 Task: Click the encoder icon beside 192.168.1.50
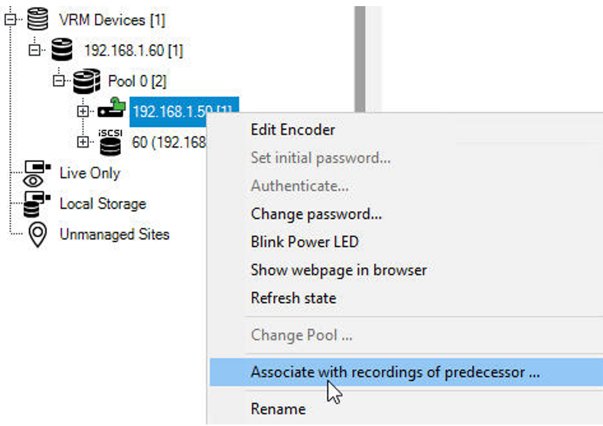tap(112, 111)
